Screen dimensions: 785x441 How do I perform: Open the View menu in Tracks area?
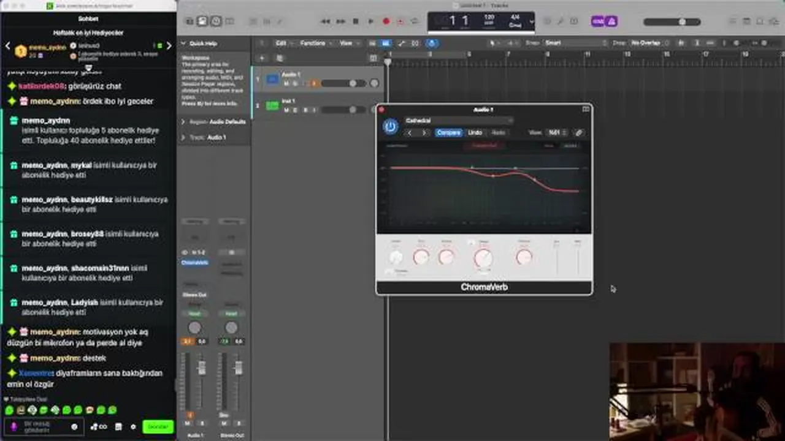click(349, 43)
